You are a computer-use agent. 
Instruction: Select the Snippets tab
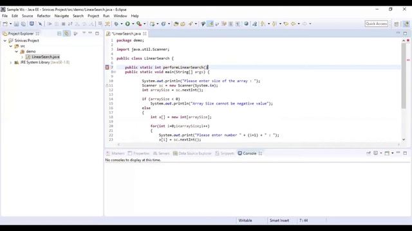tap(225, 153)
